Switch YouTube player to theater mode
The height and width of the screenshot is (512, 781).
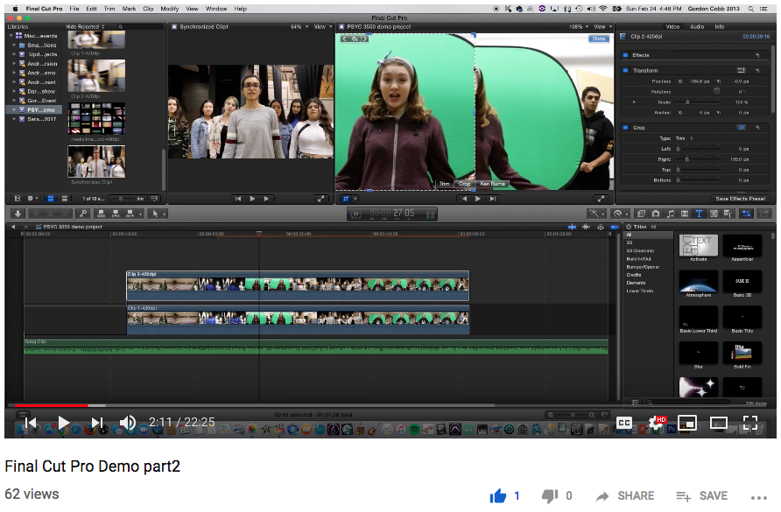[719, 424]
